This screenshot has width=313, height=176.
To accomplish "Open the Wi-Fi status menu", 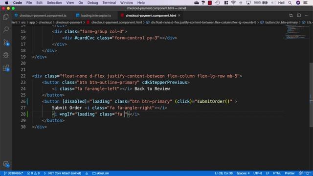I will 233,2.
